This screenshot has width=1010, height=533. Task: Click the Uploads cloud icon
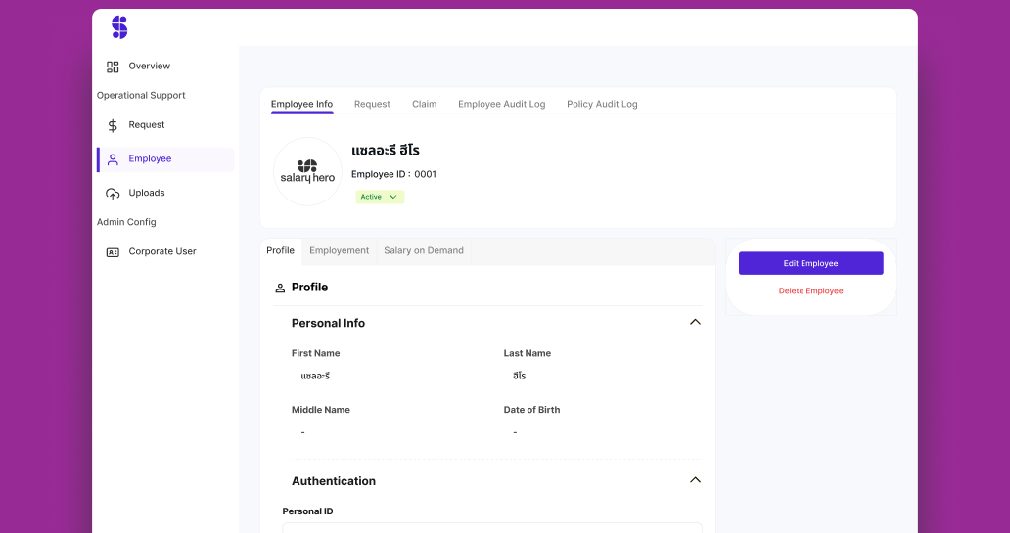point(113,194)
